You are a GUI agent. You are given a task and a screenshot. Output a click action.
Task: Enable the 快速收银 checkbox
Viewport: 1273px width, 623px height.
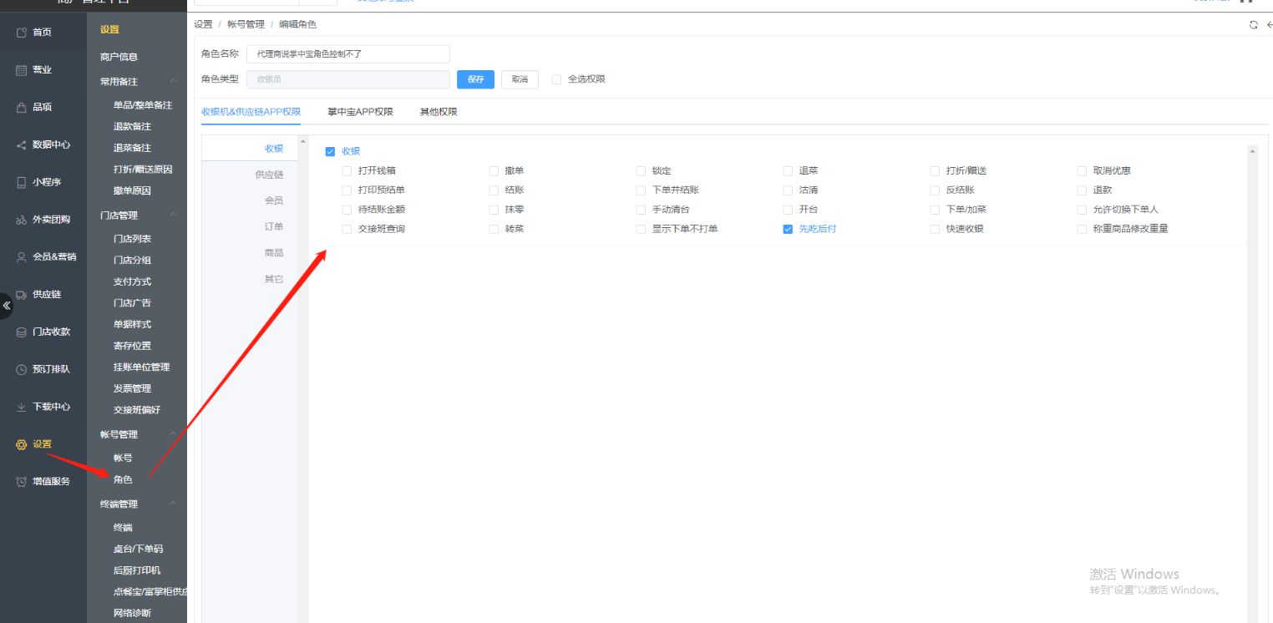pyautogui.click(x=935, y=229)
